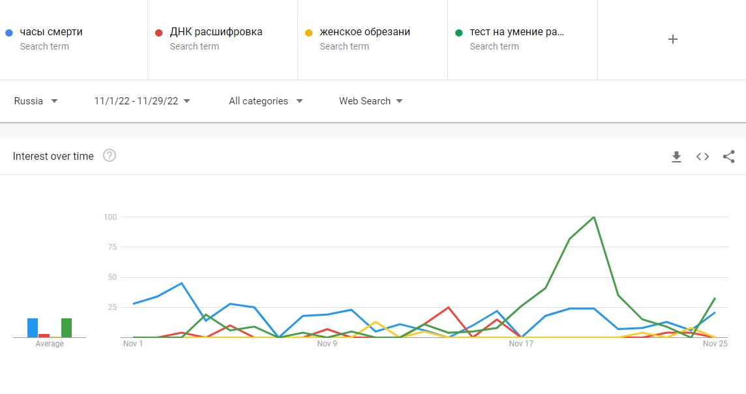
Task: Change the Web Search type dropdown
Action: pos(370,101)
